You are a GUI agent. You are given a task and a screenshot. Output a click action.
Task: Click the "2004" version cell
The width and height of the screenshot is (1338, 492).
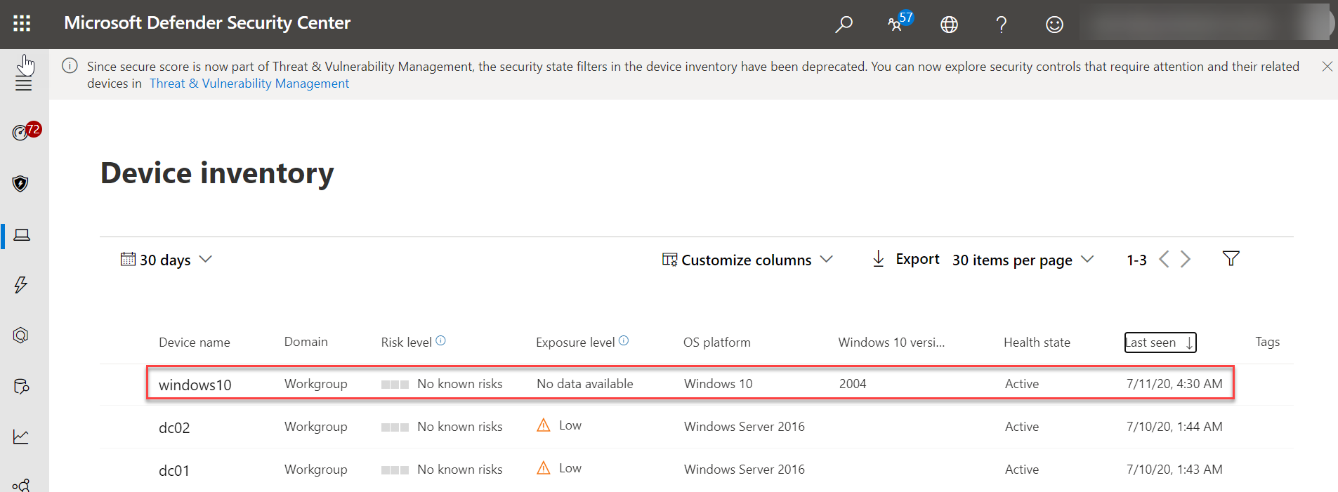[853, 384]
